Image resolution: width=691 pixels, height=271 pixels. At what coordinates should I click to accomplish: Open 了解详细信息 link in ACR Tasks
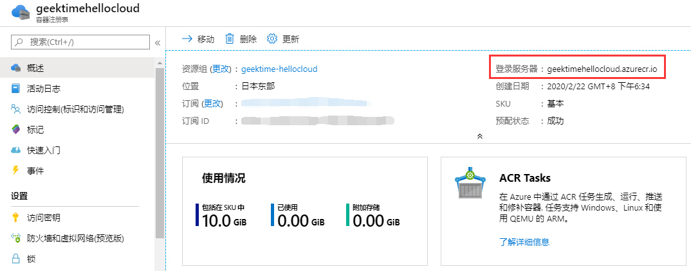(x=524, y=242)
